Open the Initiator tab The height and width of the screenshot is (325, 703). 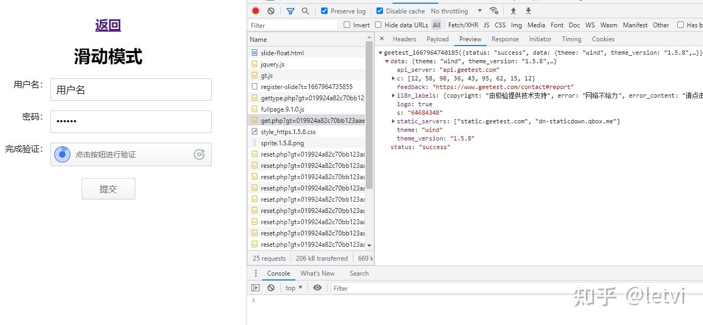540,39
